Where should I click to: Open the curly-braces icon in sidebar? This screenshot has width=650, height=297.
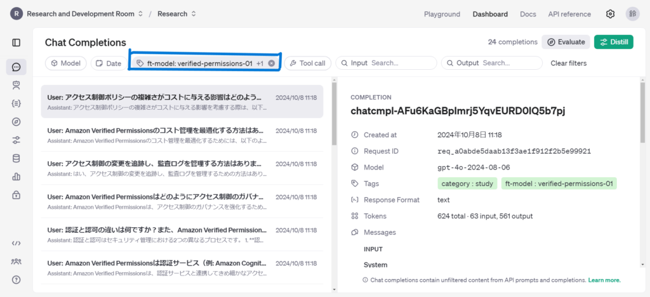[x=17, y=103]
